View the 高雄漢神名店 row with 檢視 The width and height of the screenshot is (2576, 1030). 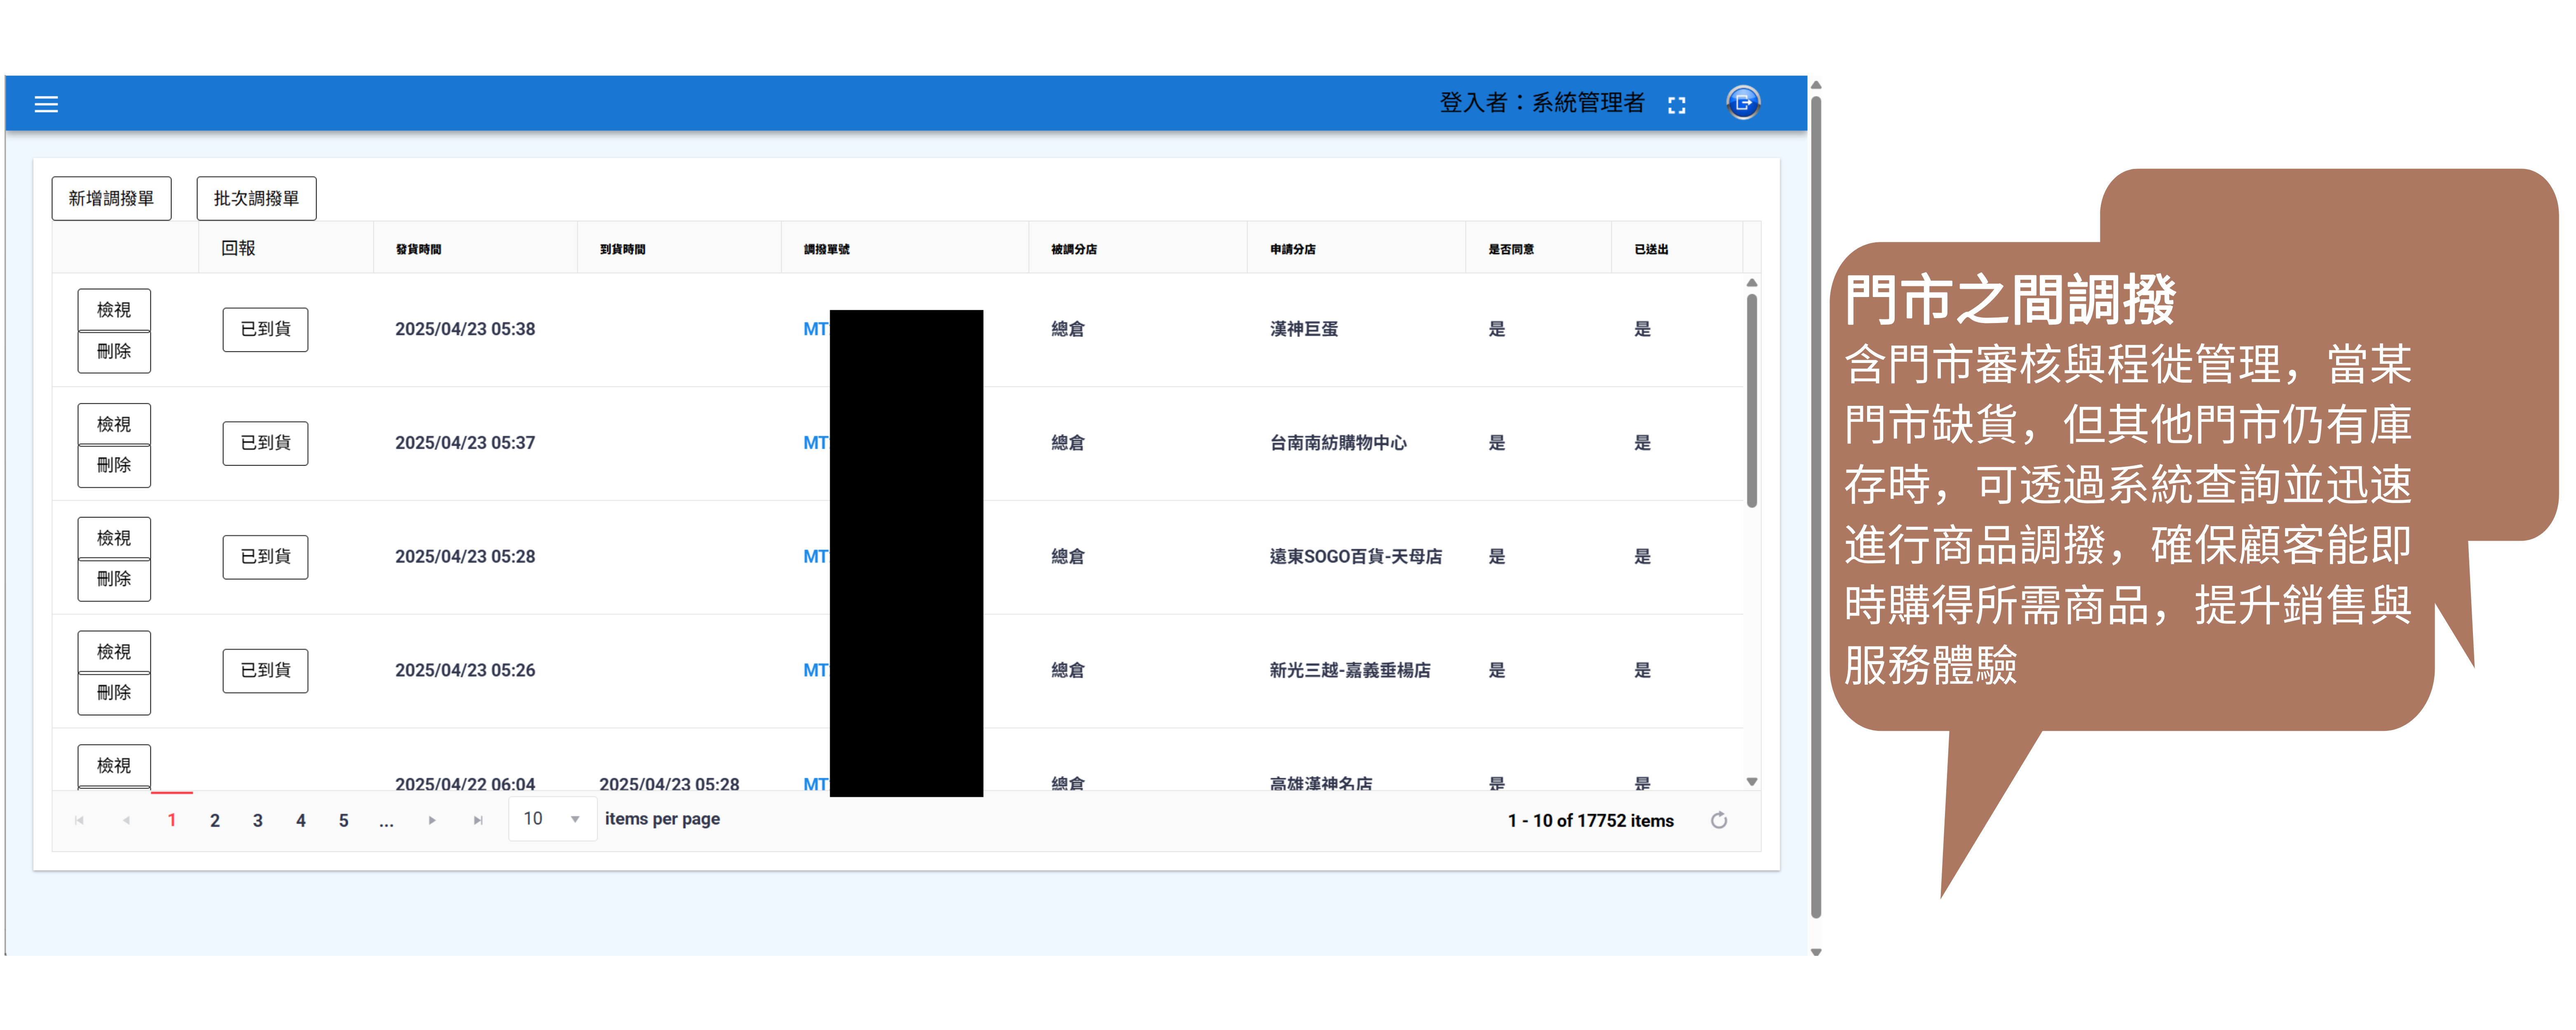[x=114, y=766]
